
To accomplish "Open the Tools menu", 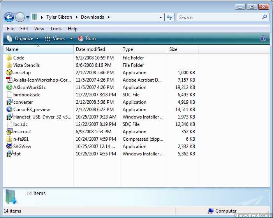I will 56,29.
